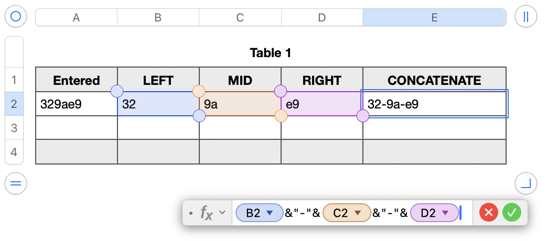This screenshot has width=558, height=241.
Task: Click cell containing 329ae9
Action: (77, 104)
